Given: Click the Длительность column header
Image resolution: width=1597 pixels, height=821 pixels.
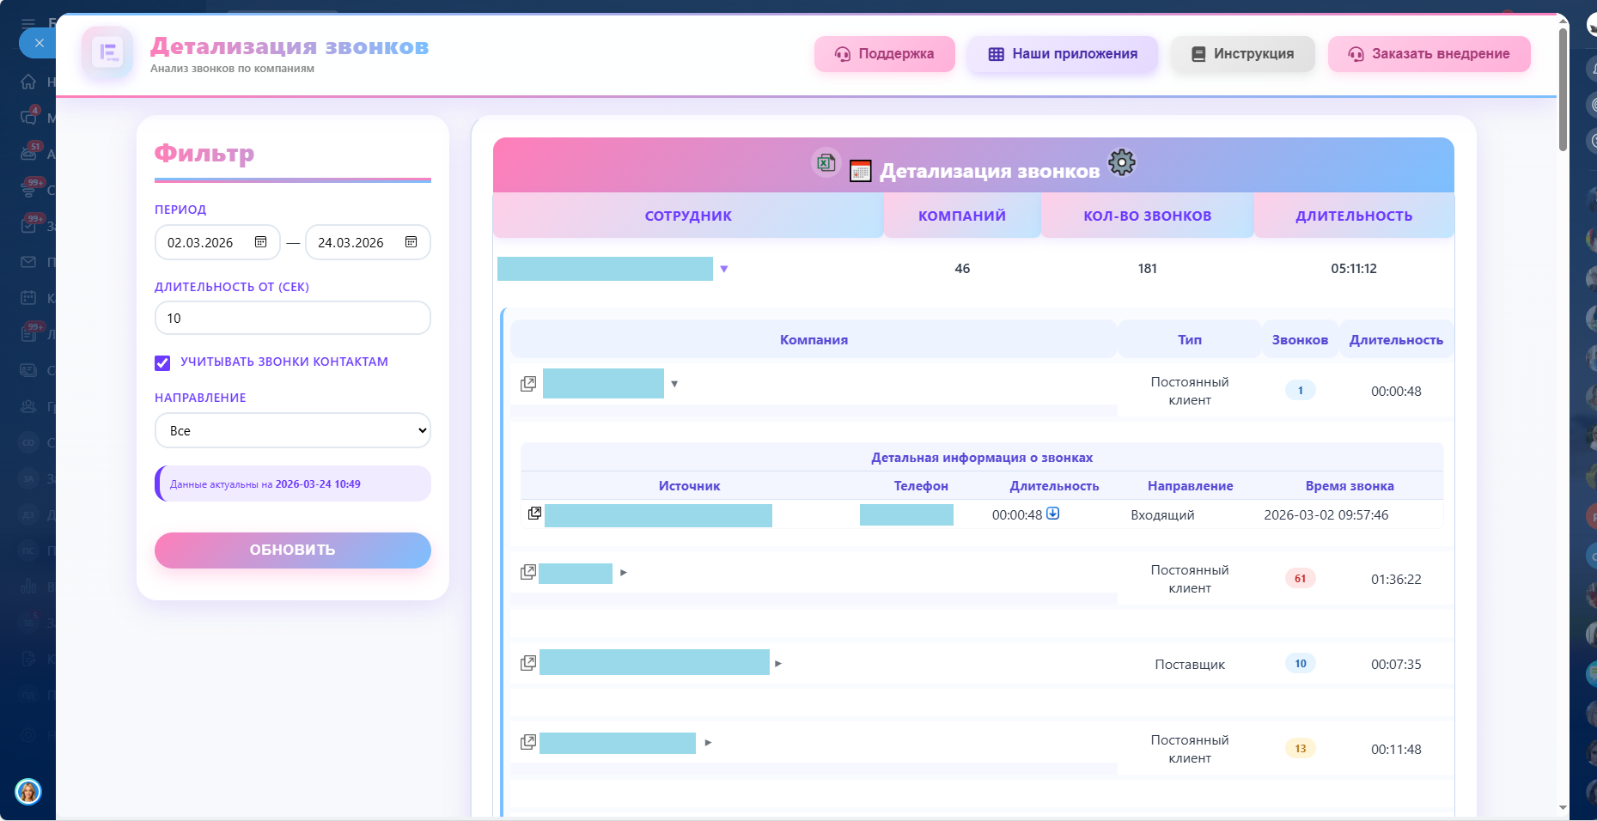Looking at the screenshot, I should [1353, 216].
